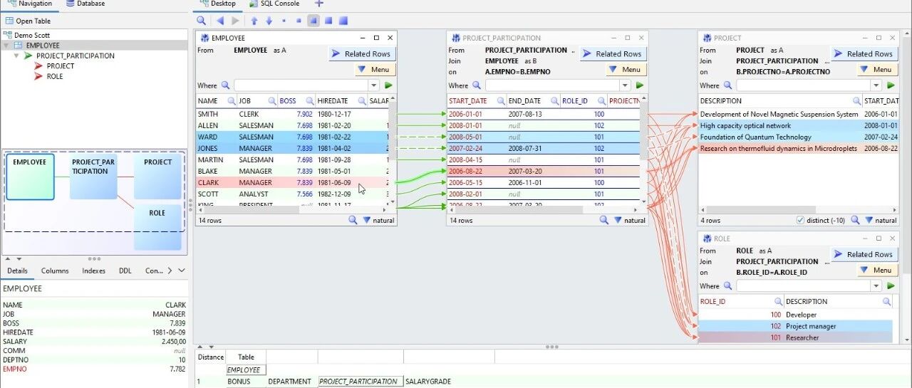Run the PROJECT_PARTICIPATION Where filter green arrow
912x388 pixels.
click(639, 85)
